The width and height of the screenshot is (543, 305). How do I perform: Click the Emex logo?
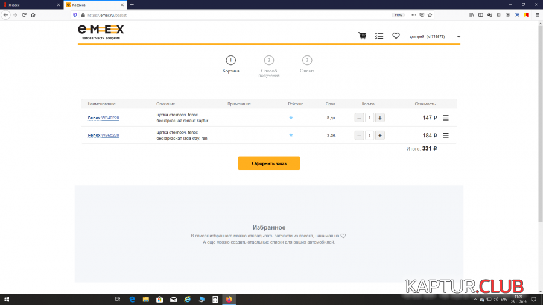pyautogui.click(x=101, y=31)
